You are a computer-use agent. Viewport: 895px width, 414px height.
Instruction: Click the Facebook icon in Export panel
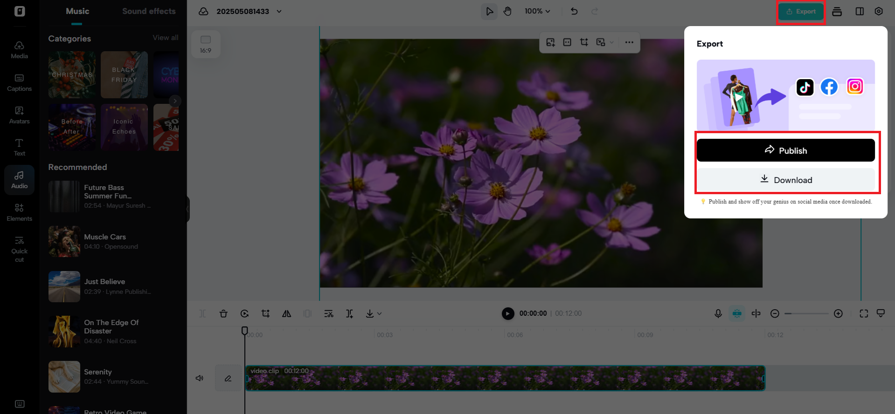(829, 87)
